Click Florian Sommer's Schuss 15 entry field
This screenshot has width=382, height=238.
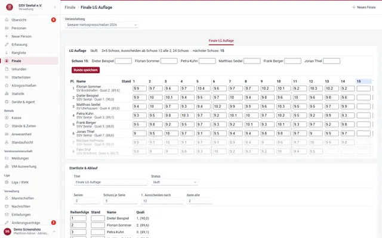pyautogui.click(x=169, y=61)
